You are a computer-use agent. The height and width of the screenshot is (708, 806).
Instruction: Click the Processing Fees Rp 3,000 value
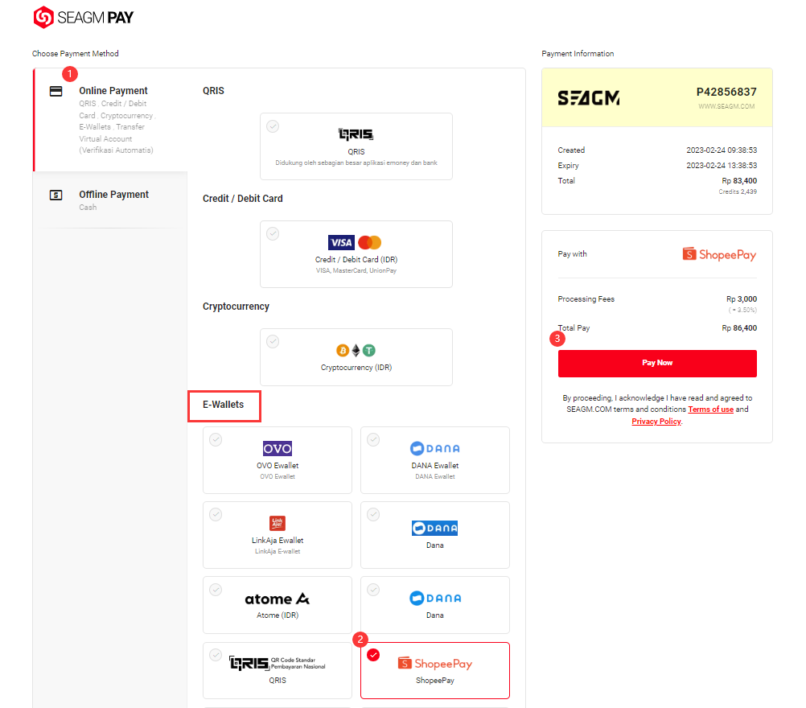tap(741, 299)
